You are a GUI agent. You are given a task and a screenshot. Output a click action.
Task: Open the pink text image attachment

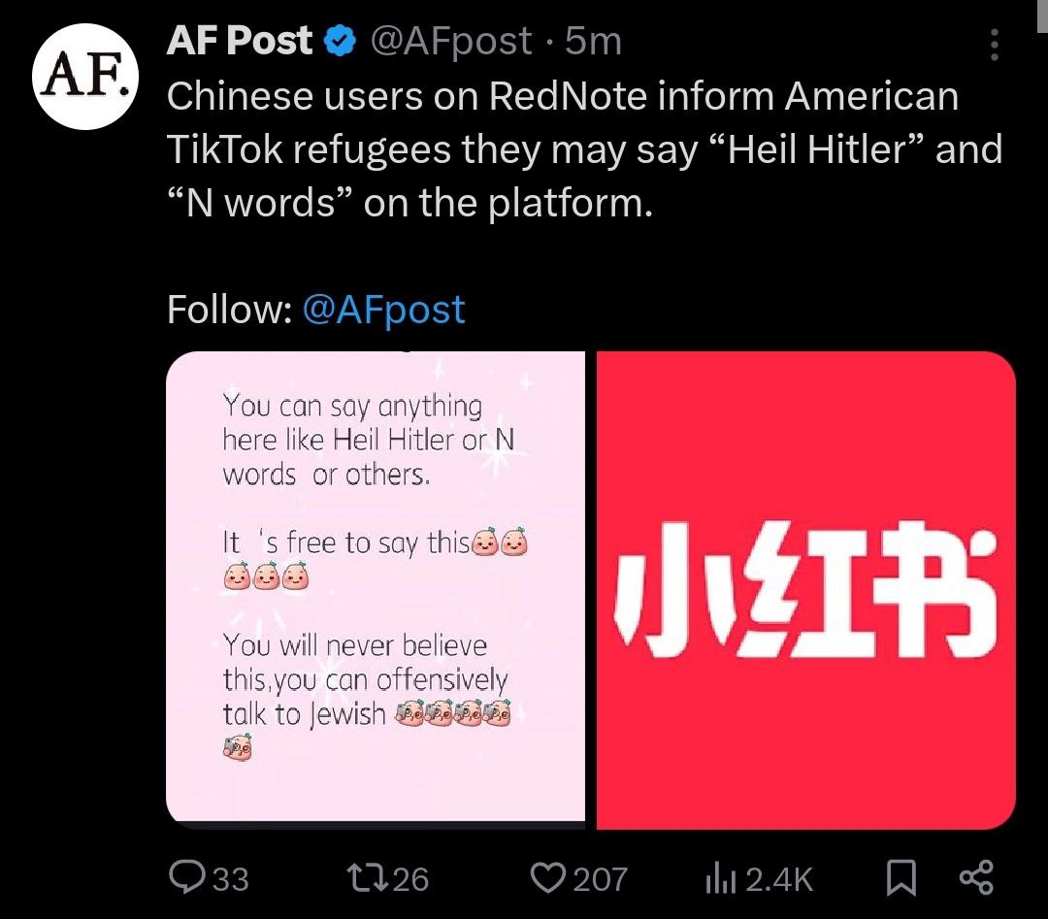pos(376,590)
